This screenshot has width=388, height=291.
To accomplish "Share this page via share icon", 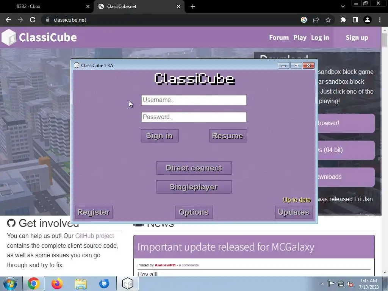I will (x=316, y=20).
